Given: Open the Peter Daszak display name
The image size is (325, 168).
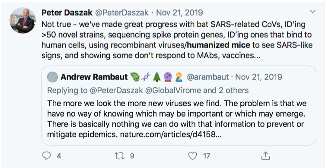Looking at the screenshot, I should click(67, 13).
